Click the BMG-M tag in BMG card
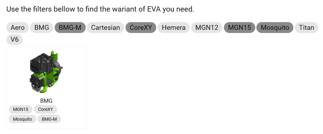 pyautogui.click(x=49, y=119)
